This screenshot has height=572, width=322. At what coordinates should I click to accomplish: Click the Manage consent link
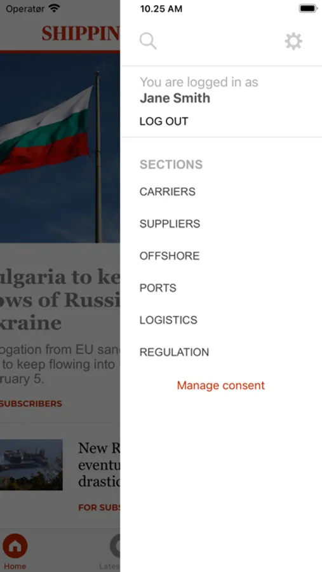(221, 385)
